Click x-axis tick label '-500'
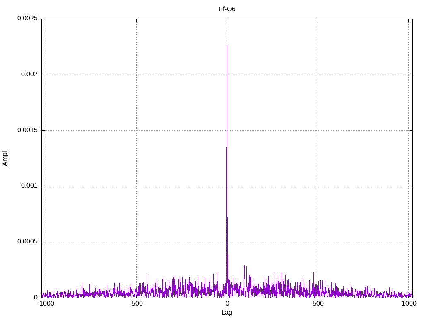 click(x=136, y=304)
